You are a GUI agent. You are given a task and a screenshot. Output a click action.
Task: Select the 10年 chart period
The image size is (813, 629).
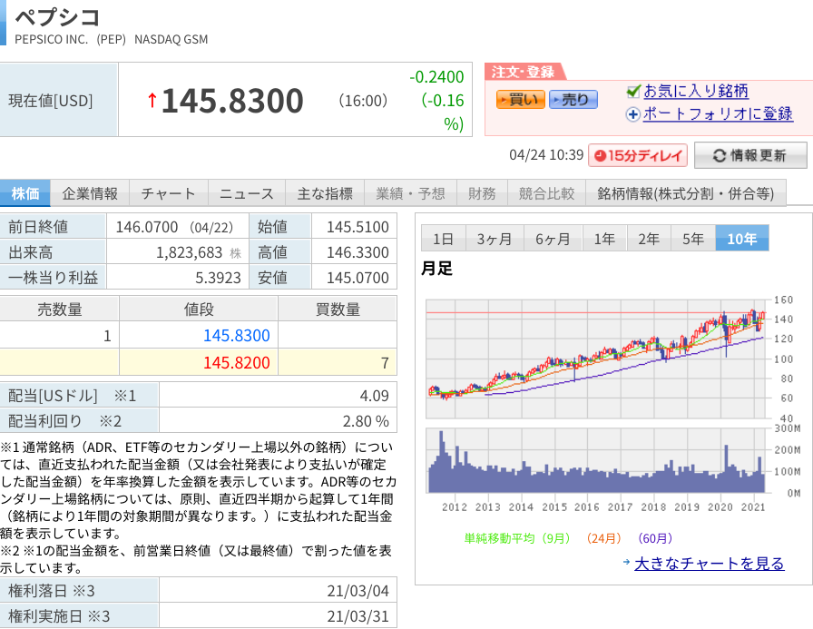click(742, 239)
